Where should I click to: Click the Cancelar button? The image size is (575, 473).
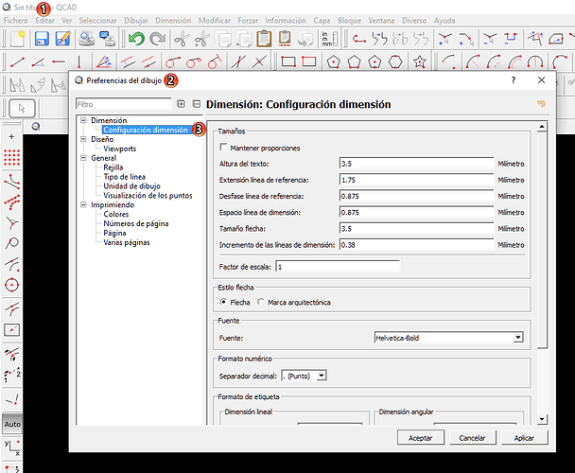[x=472, y=438]
